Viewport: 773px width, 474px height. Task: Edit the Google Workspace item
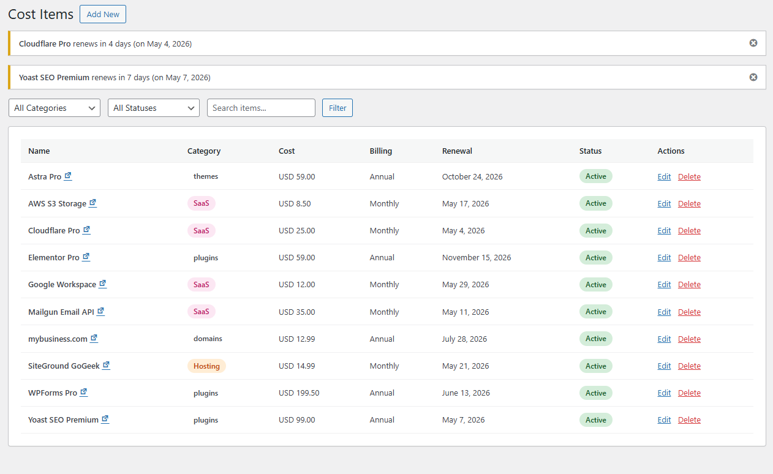[x=664, y=284]
